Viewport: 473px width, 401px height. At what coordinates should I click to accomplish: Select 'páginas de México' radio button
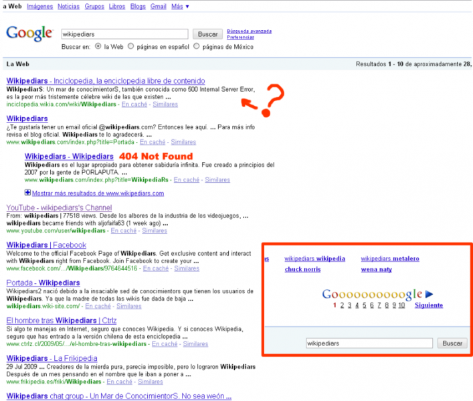tap(197, 46)
